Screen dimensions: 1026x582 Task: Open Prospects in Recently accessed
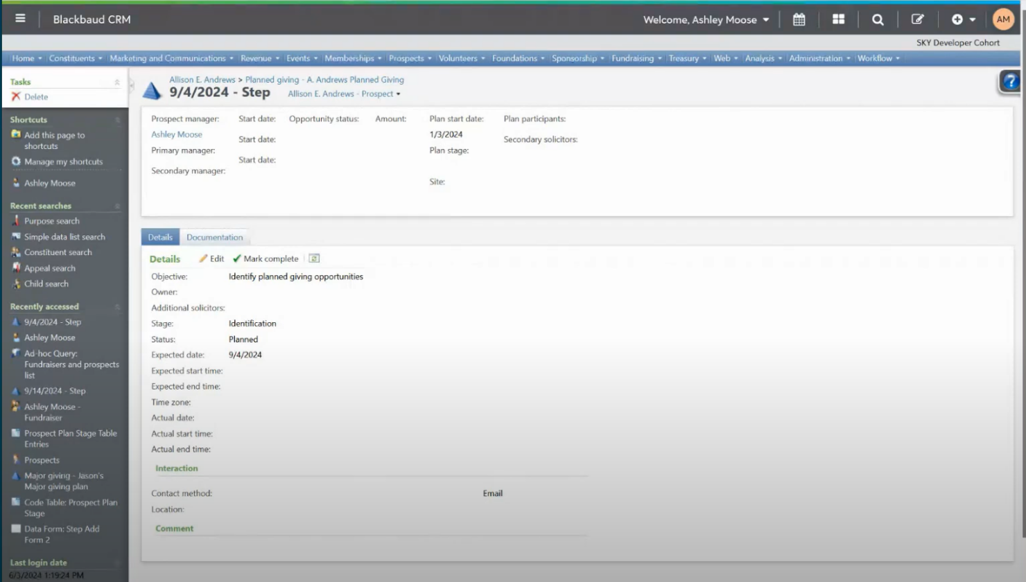(42, 460)
